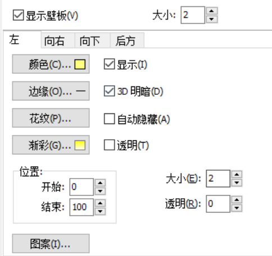This screenshot has height=256, width=272.
Task: Toggle the 显示壁板(V) checkbox
Action: coord(19,15)
